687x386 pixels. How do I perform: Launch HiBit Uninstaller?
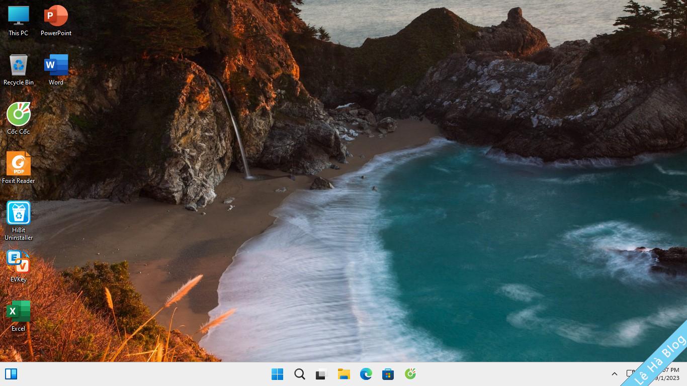pos(19,214)
